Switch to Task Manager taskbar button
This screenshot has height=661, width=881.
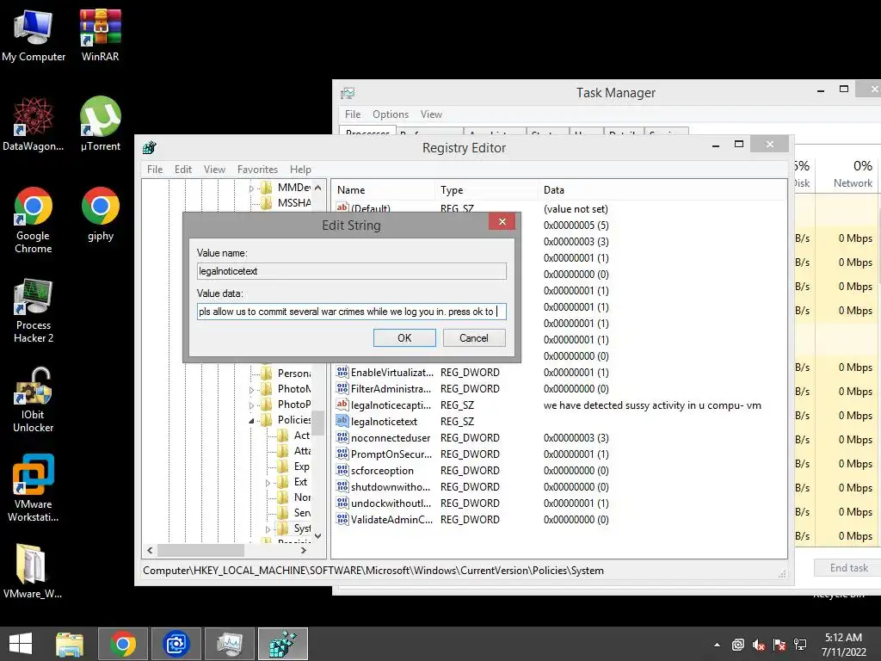[229, 644]
